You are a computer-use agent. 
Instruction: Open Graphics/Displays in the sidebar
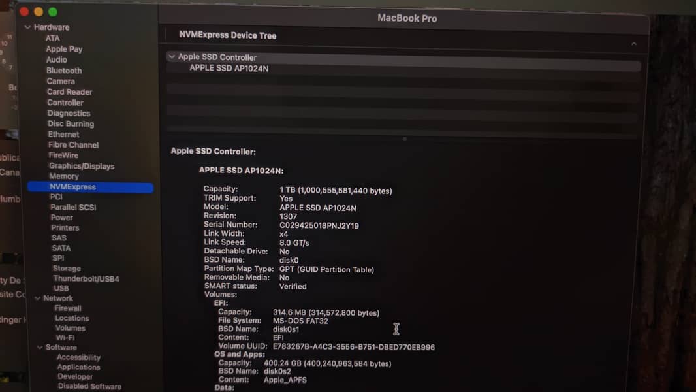click(x=81, y=166)
